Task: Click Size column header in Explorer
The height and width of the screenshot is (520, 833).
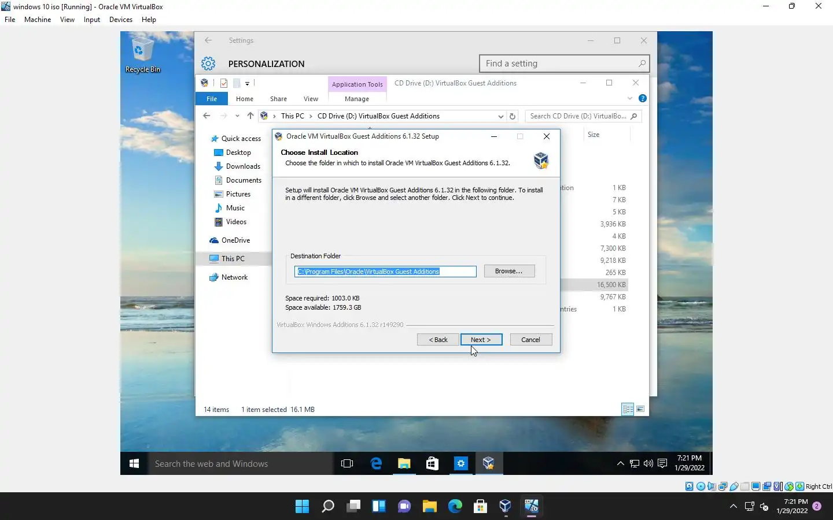Action: point(594,135)
